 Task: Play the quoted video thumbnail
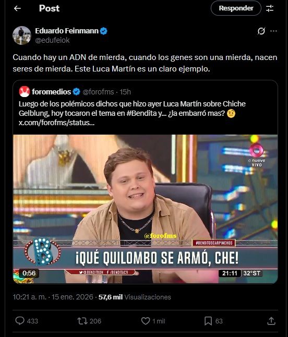[145, 209]
